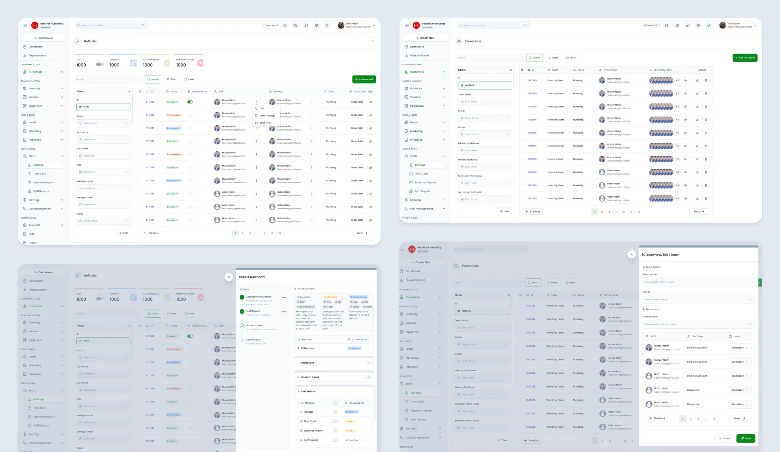This screenshot has height=452, width=780.
Task: Click the Logout icon in the sidebar
Action: click(x=25, y=243)
